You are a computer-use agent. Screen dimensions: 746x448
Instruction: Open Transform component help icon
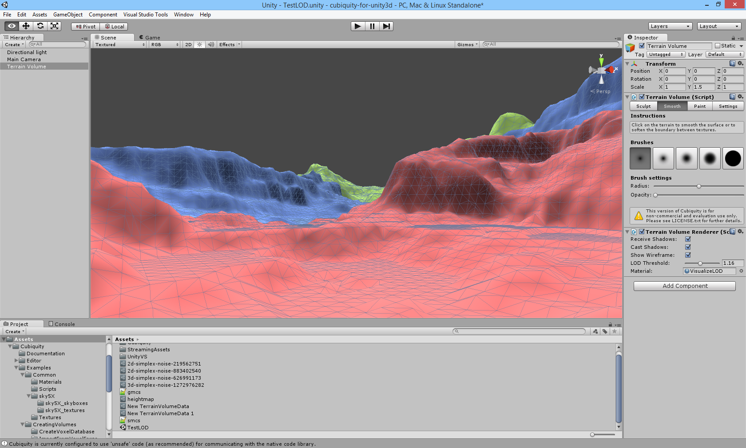point(732,63)
